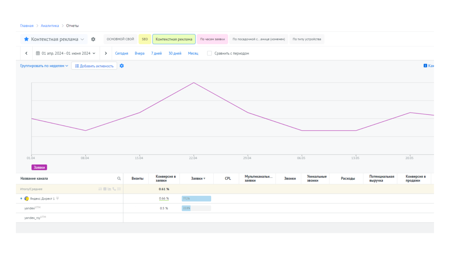Click the 7 дней quick period link
This screenshot has height=253, width=450.
157,53
